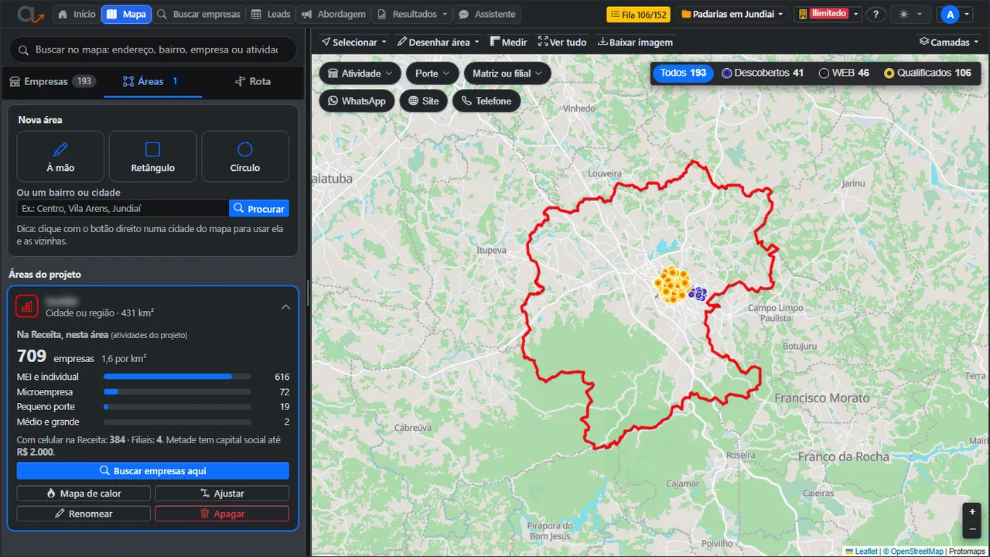Open the Matriz ou filial dropdown
This screenshot has height=557, width=990.
click(x=507, y=73)
